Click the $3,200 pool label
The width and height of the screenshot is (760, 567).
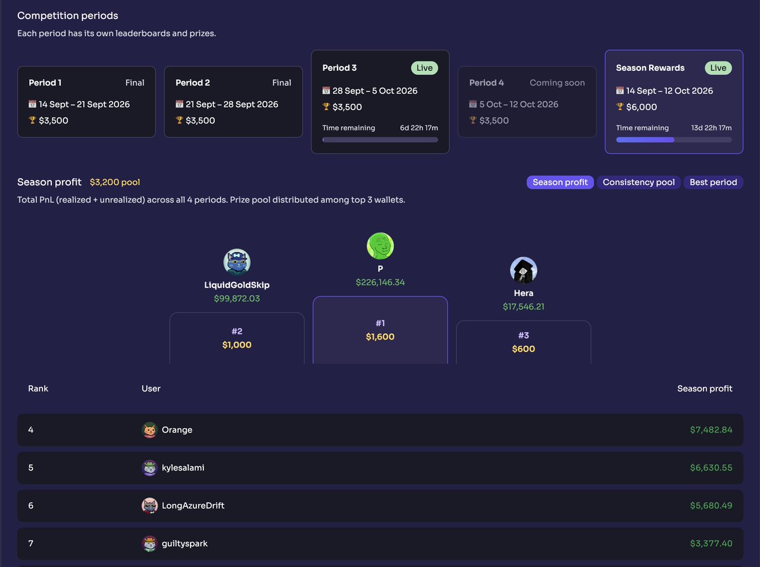click(x=115, y=182)
